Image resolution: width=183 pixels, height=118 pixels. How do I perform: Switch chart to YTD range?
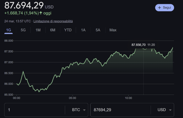pyautogui.click(x=68, y=30)
